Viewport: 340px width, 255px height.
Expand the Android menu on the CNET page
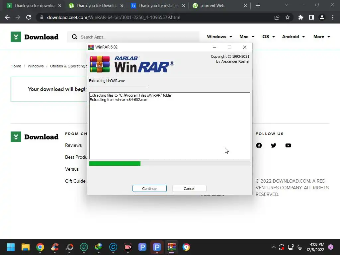point(294,37)
